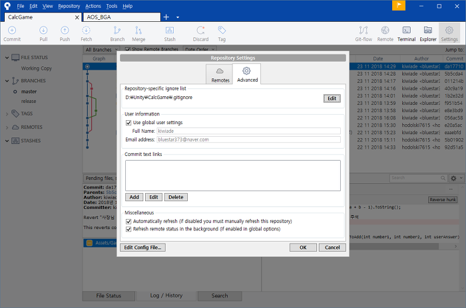
Task: Select the master branch
Action: click(x=29, y=92)
